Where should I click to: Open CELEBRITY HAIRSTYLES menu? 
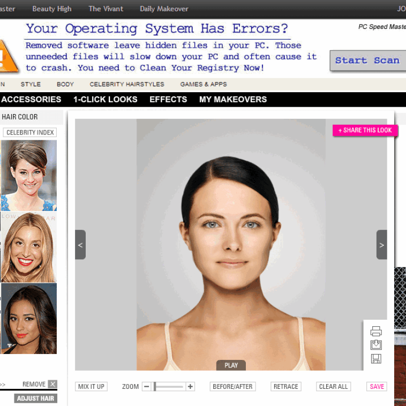pyautogui.click(x=127, y=84)
